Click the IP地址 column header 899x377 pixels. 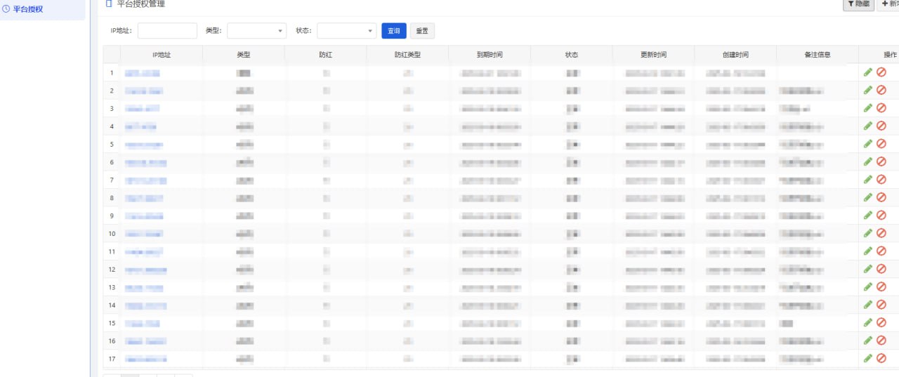pos(162,55)
